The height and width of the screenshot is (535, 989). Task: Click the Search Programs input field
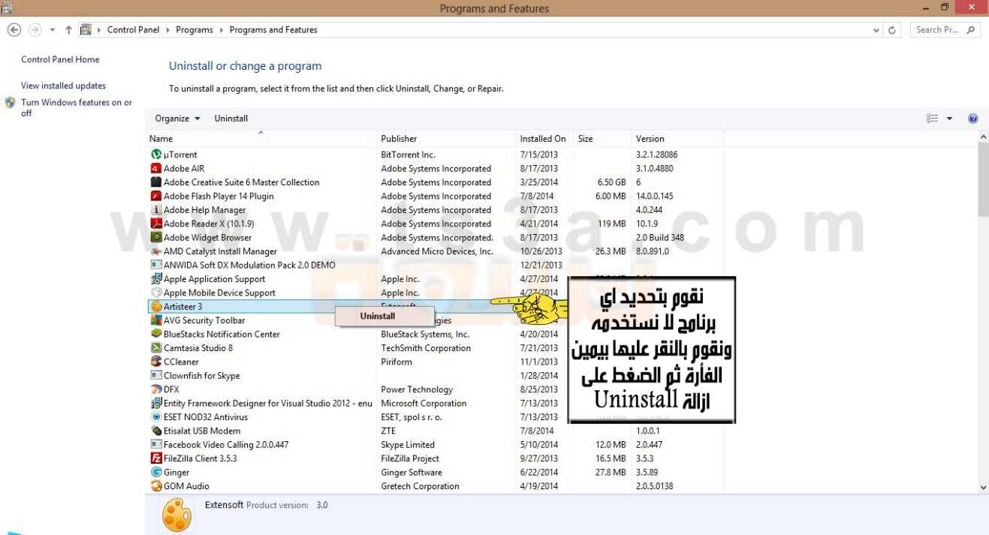click(937, 30)
